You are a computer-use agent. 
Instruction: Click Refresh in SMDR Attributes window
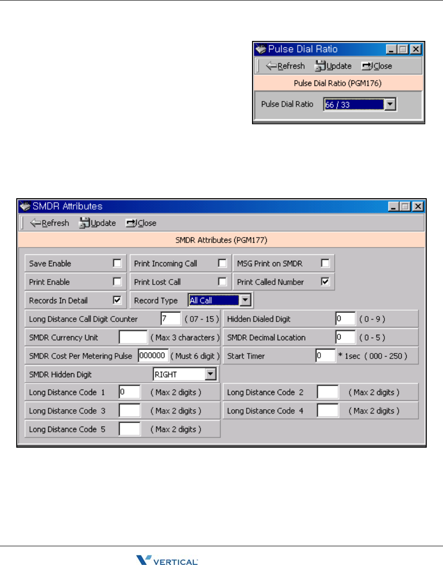pos(50,223)
